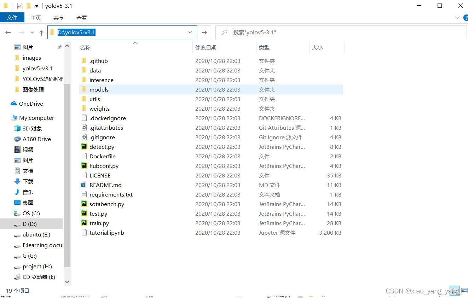Open CD 驱动器 (I:) in sidebar
The width and height of the screenshot is (468, 298).
point(35,277)
